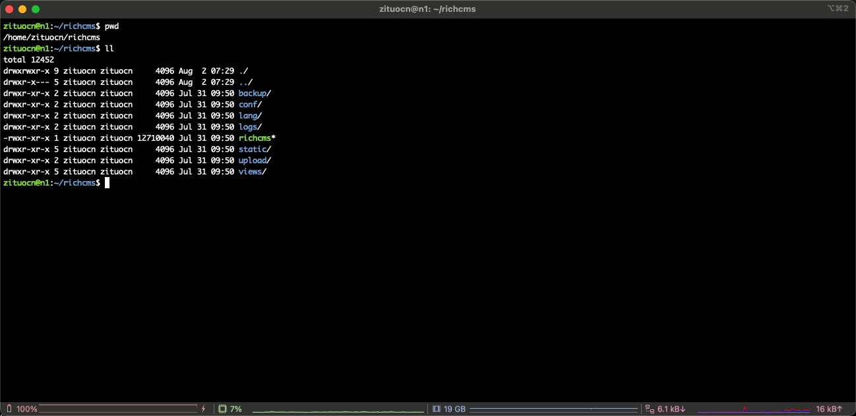Click the upload/ directory name
856x416 pixels.
tap(255, 161)
